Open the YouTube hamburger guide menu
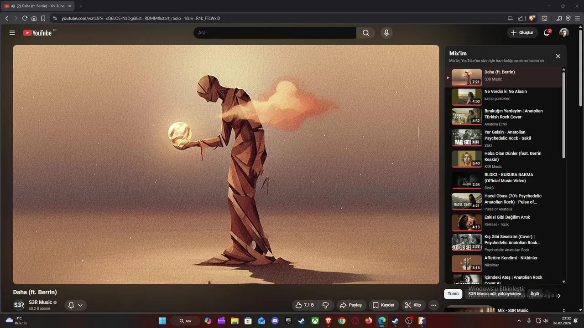The height and width of the screenshot is (328, 584). pos(12,33)
